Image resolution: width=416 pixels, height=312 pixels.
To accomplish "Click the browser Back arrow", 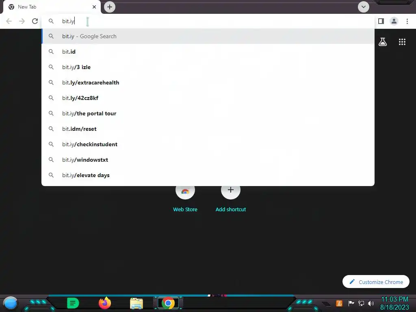I will point(9,21).
